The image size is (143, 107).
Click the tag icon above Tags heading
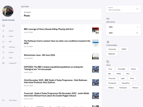pos(108,62)
